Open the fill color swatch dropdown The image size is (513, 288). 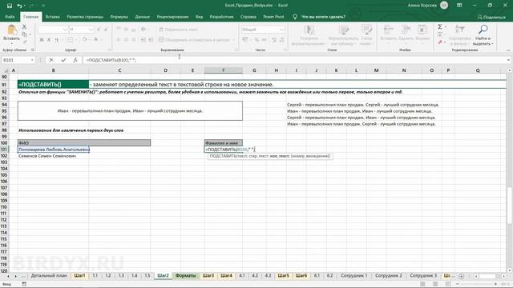91,40
